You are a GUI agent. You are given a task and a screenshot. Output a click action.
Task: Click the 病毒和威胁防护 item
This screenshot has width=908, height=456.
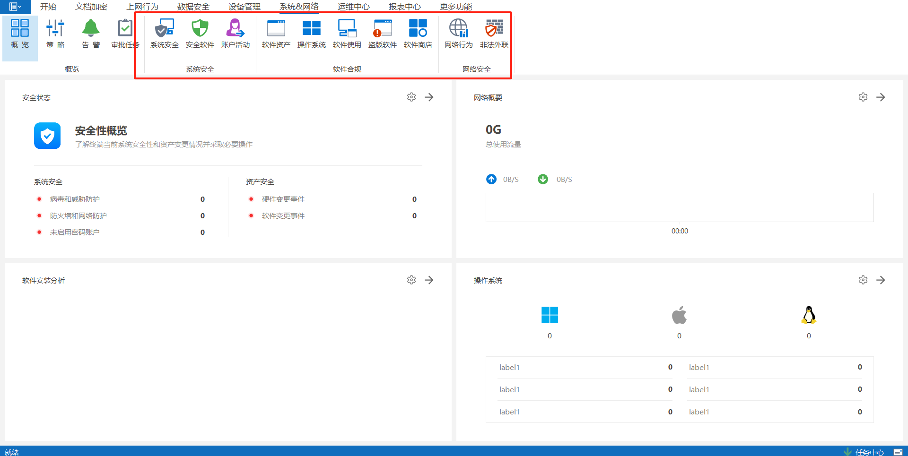tap(75, 199)
